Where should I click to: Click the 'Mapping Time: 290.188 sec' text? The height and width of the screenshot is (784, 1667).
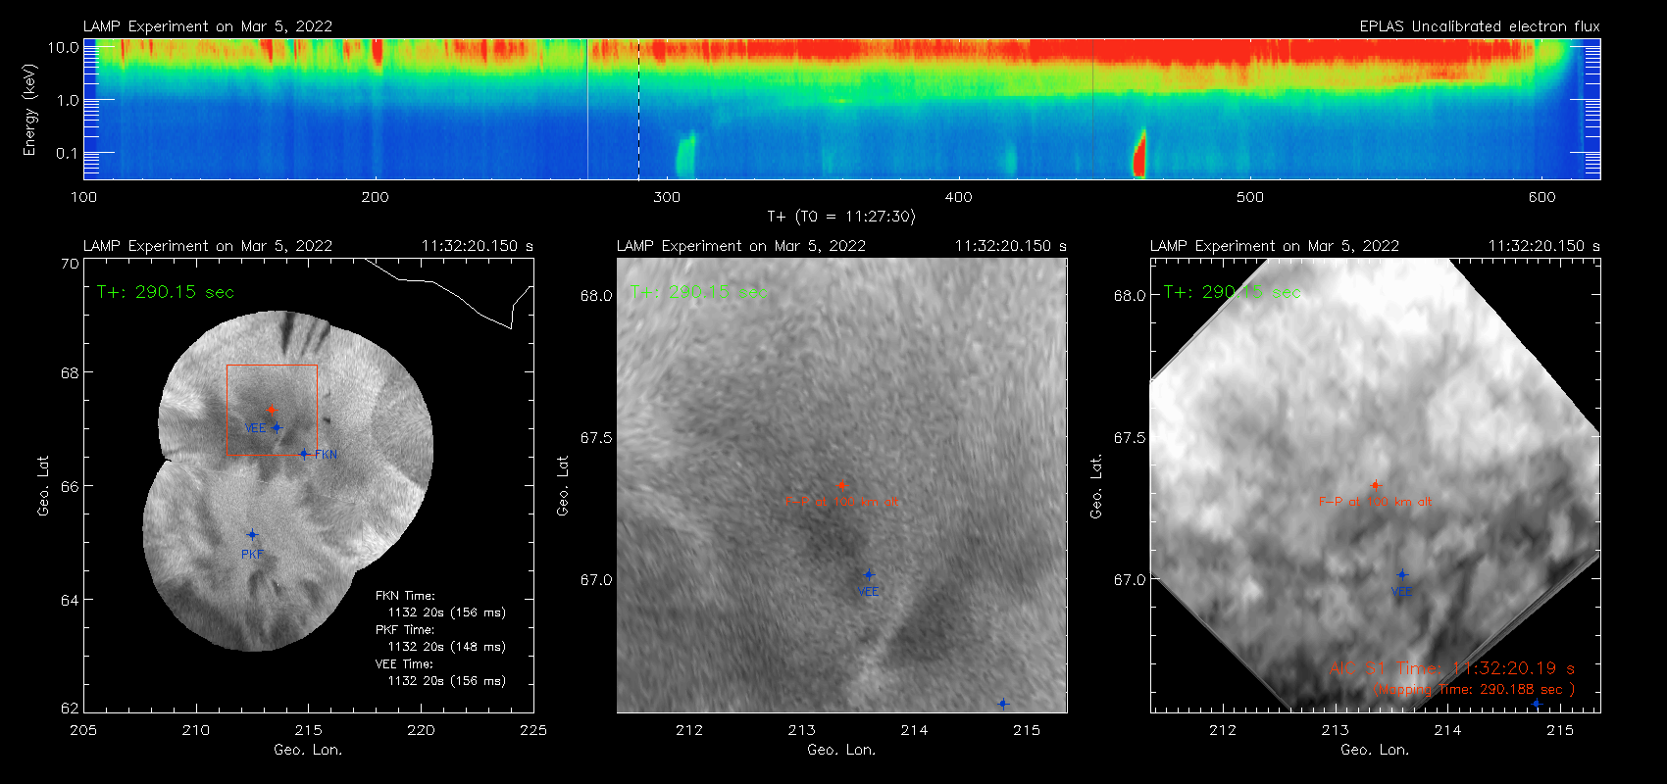[x=1474, y=690]
